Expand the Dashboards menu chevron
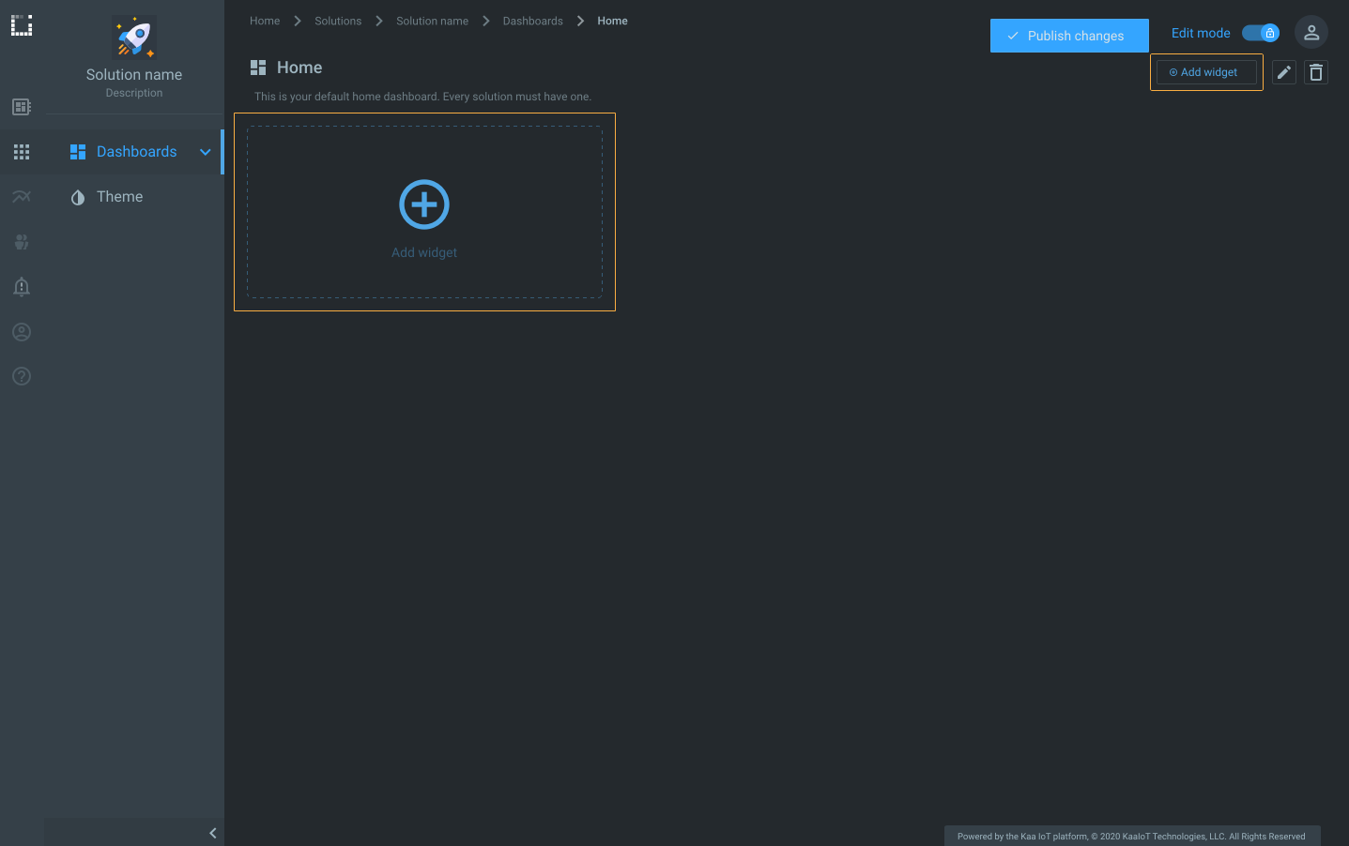This screenshot has width=1349, height=846. click(206, 152)
